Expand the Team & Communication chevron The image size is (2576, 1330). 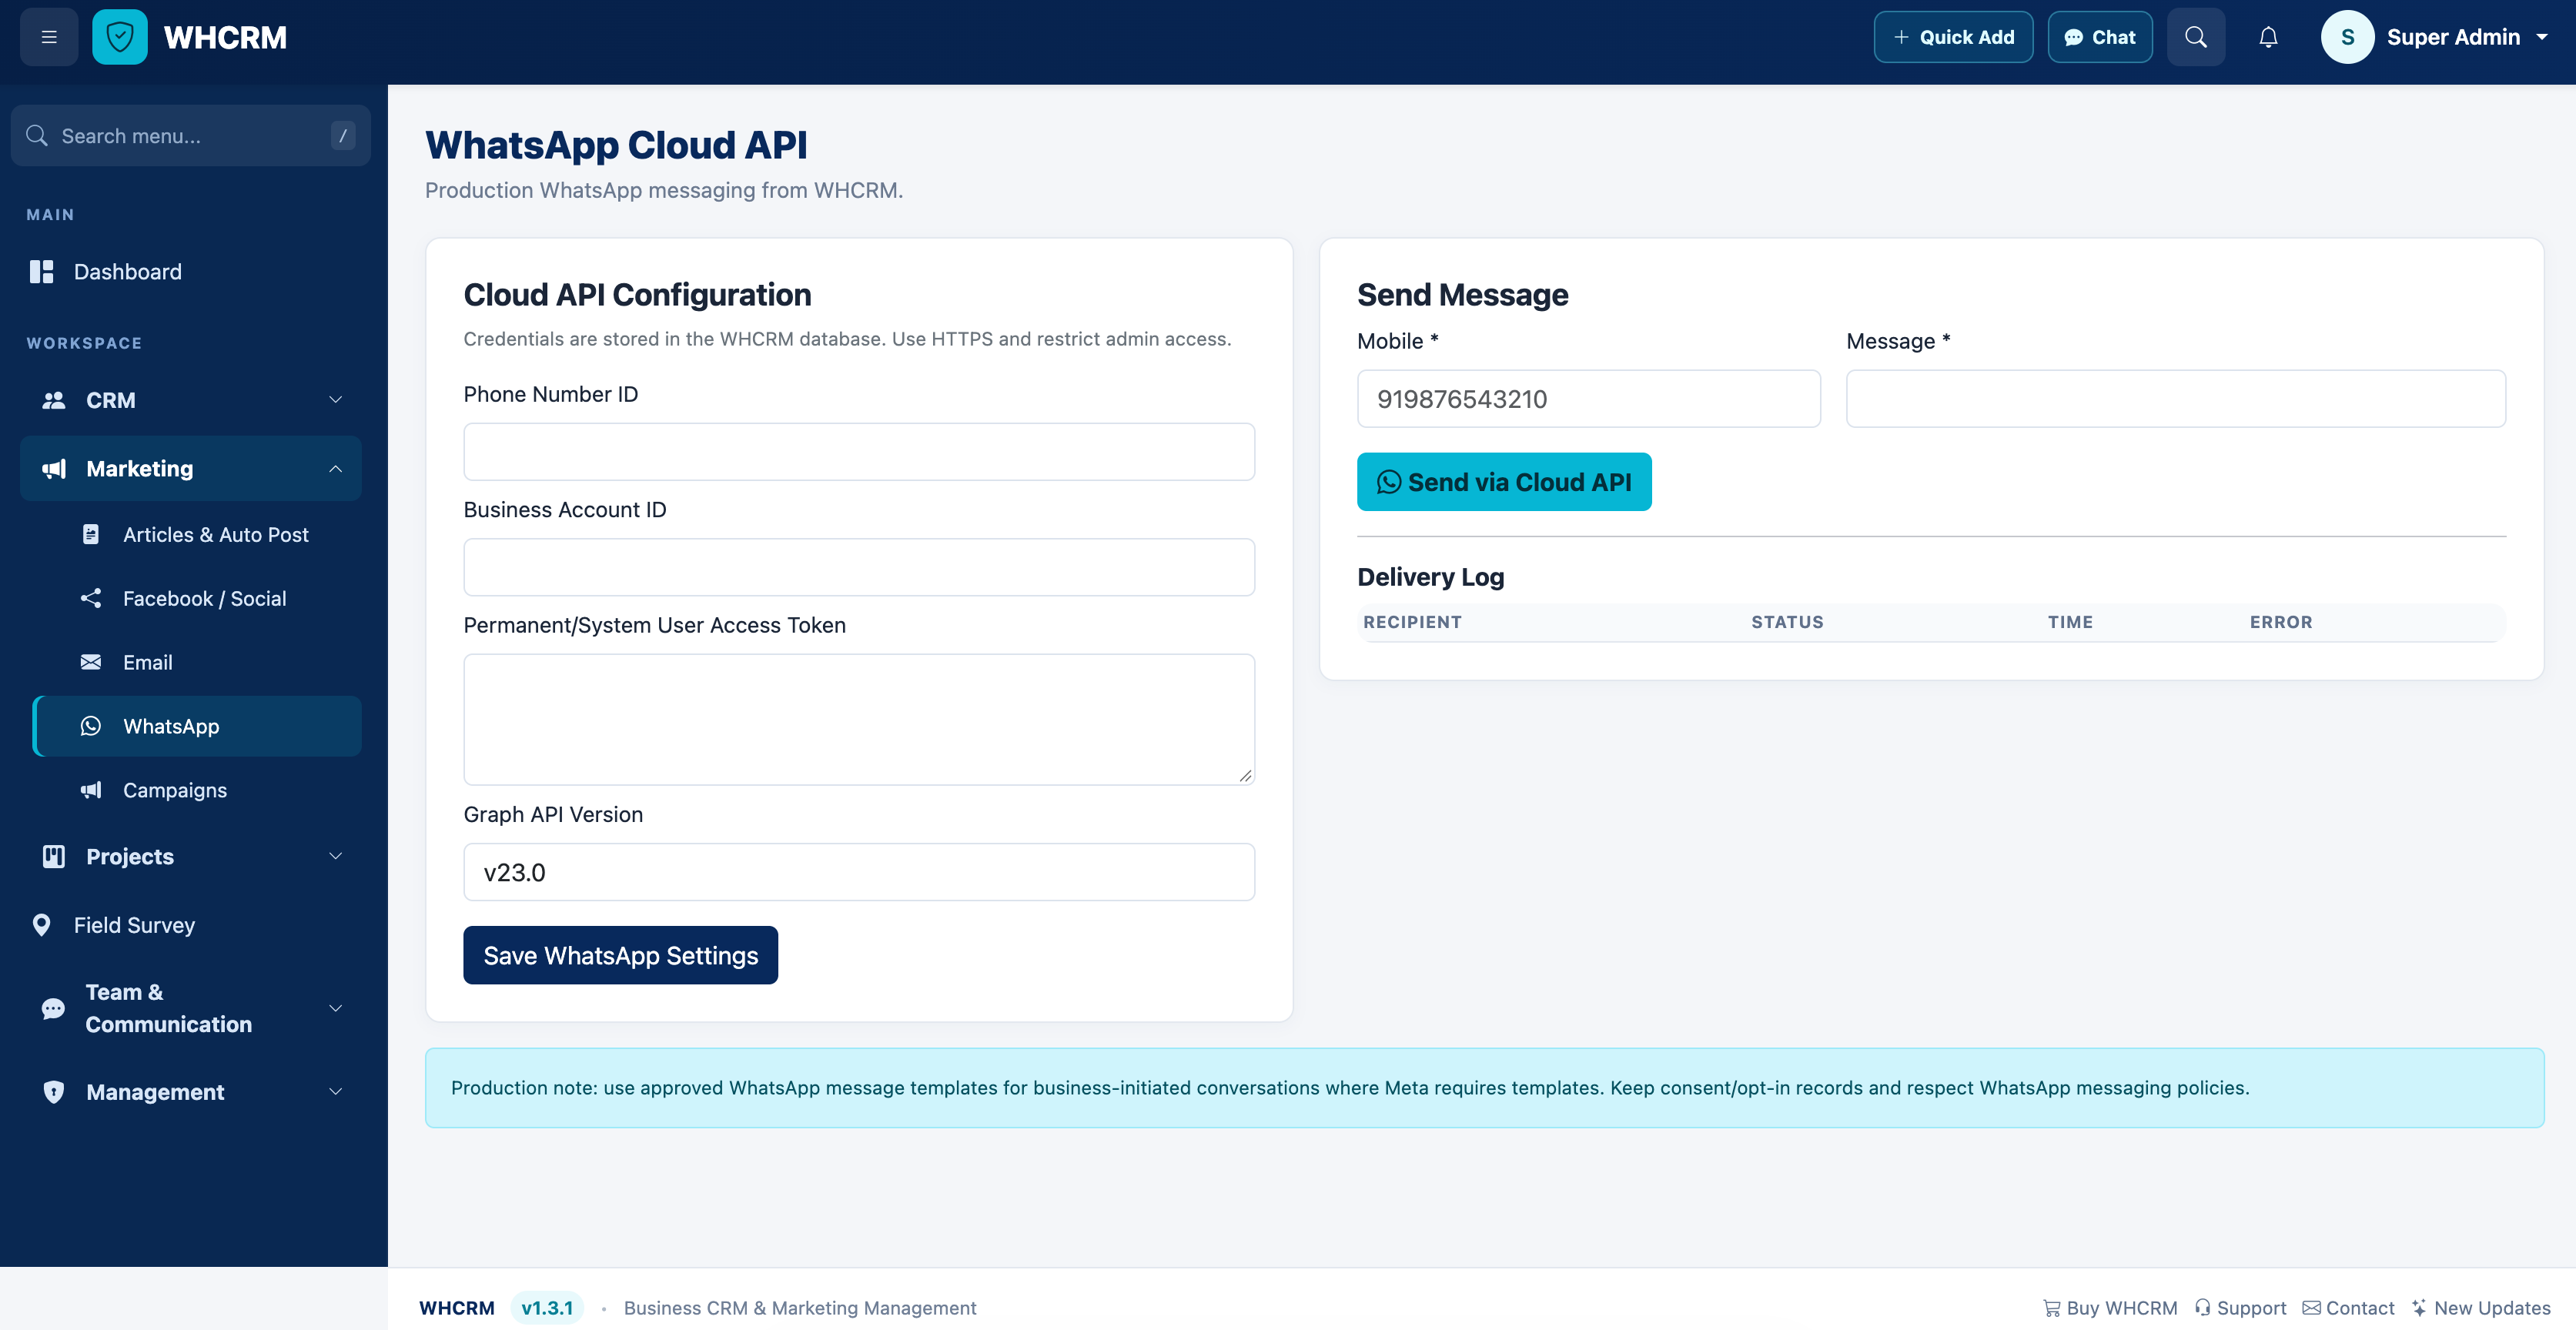pyautogui.click(x=336, y=1008)
